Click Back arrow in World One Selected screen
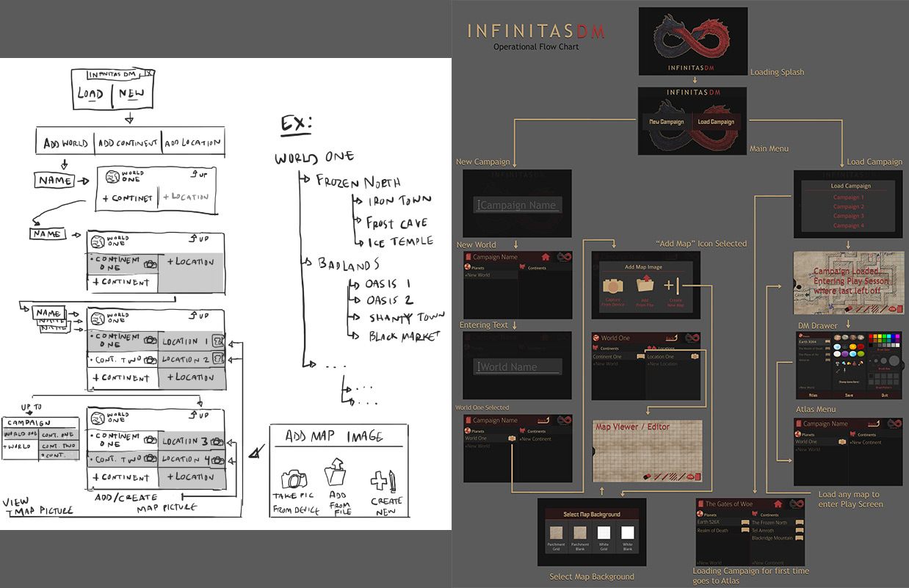This screenshot has width=909, height=588. pos(544,420)
